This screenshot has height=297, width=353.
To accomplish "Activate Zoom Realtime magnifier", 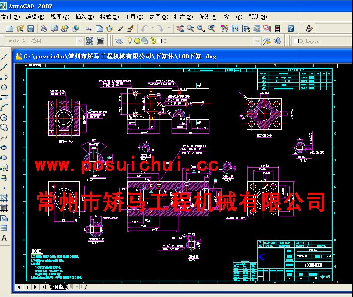I will point(190,28).
